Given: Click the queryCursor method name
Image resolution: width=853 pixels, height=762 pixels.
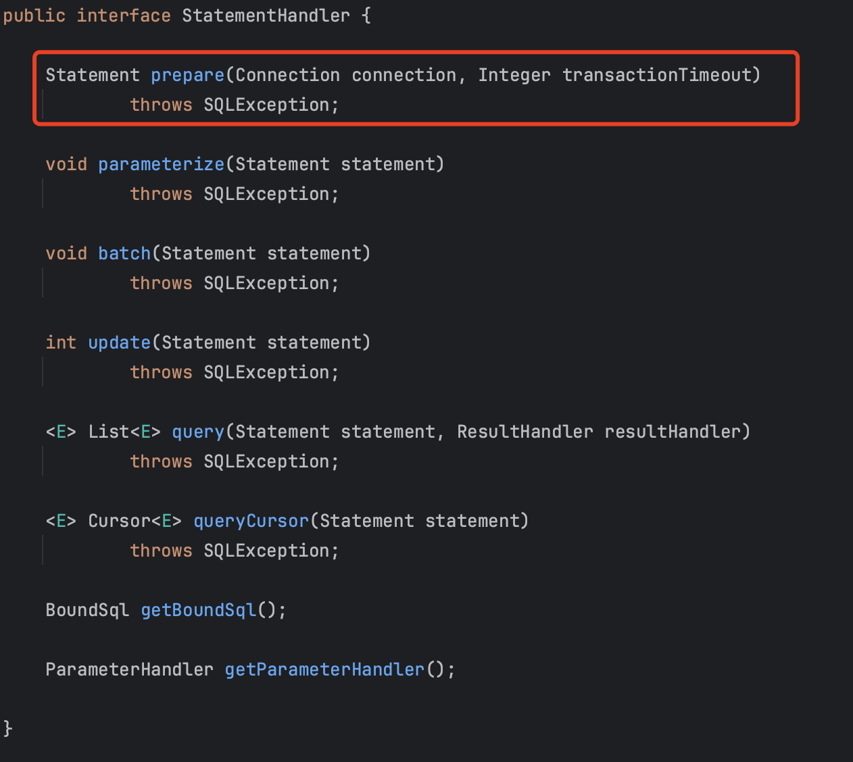Looking at the screenshot, I should pyautogui.click(x=251, y=521).
